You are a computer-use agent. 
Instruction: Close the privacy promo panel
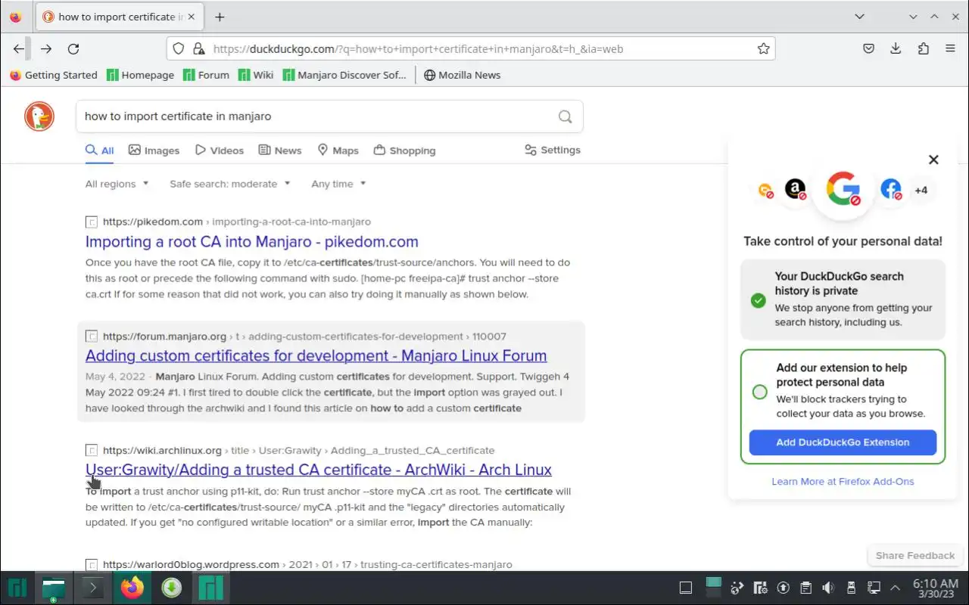[933, 160]
